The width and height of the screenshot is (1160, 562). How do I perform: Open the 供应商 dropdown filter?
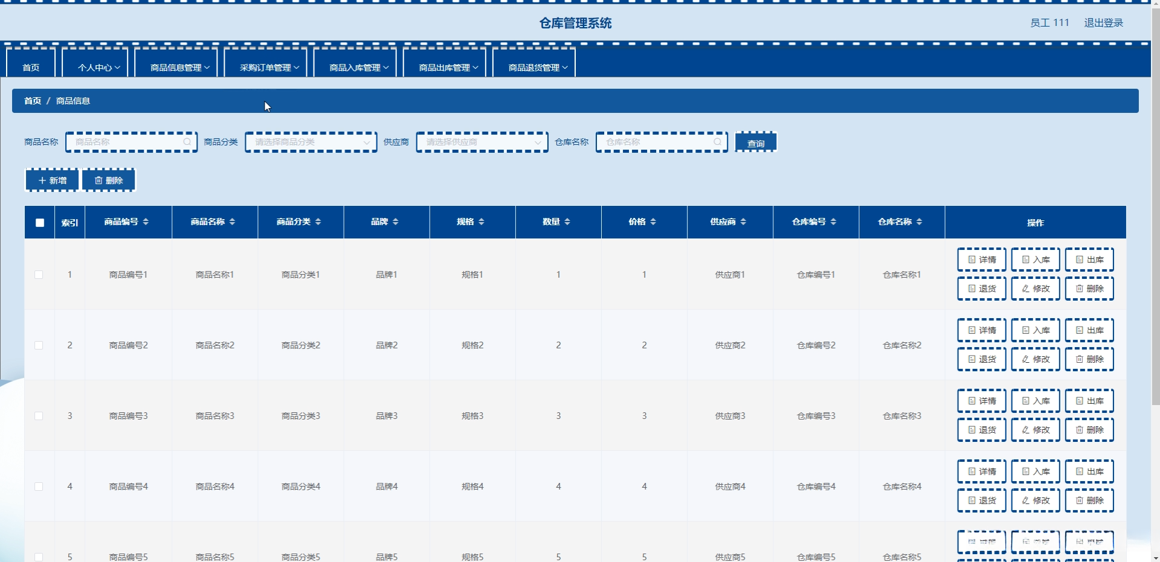pyautogui.click(x=482, y=142)
